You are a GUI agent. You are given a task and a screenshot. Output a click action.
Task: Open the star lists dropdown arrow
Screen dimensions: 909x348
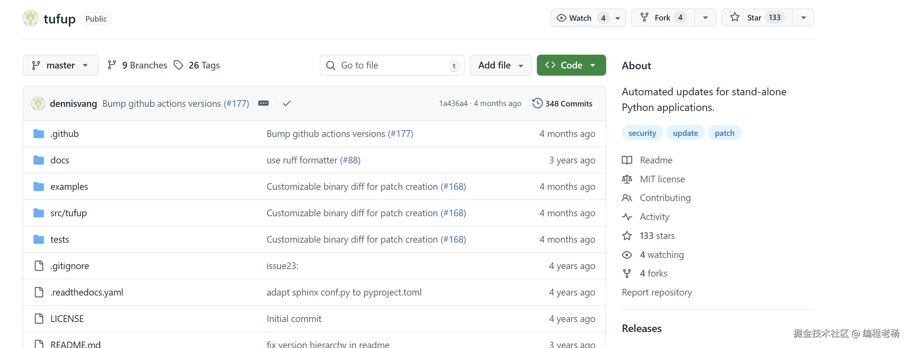tap(804, 18)
